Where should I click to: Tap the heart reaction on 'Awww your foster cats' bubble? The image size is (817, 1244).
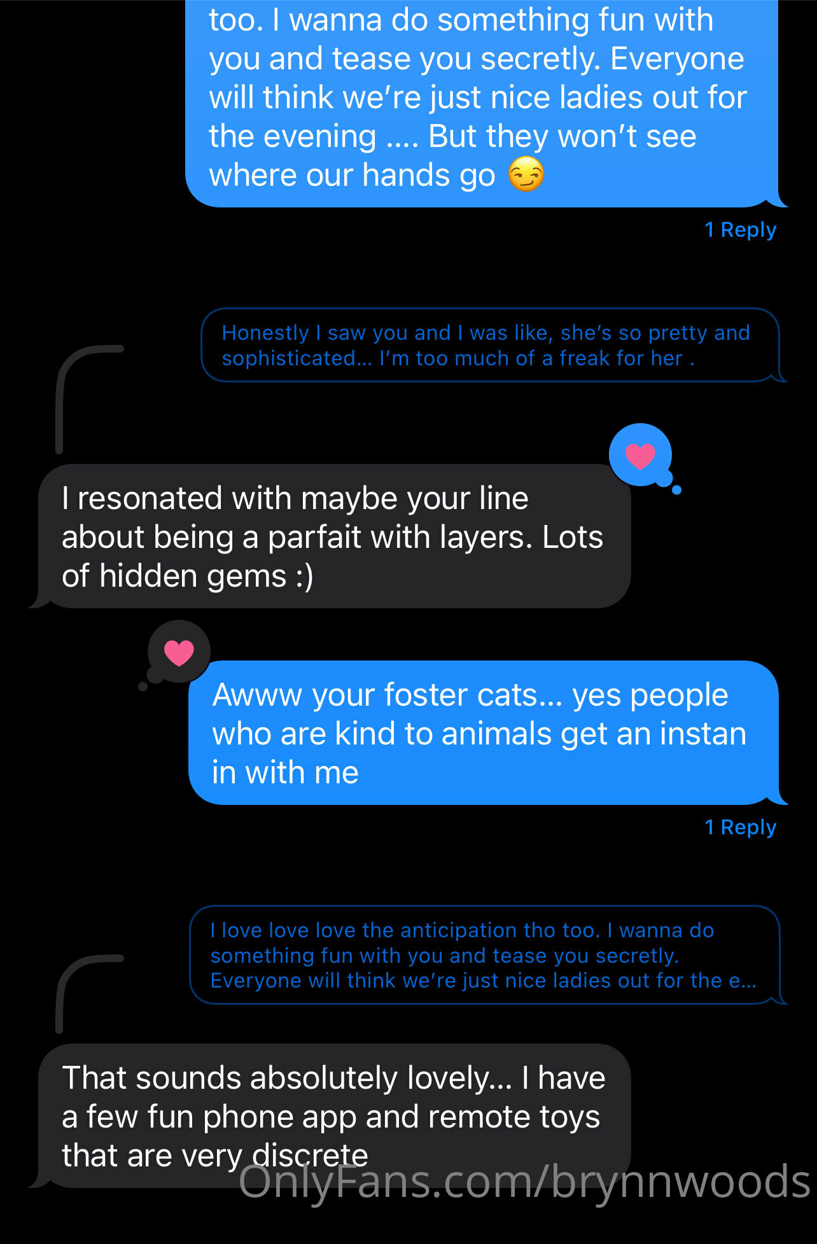pos(179,653)
